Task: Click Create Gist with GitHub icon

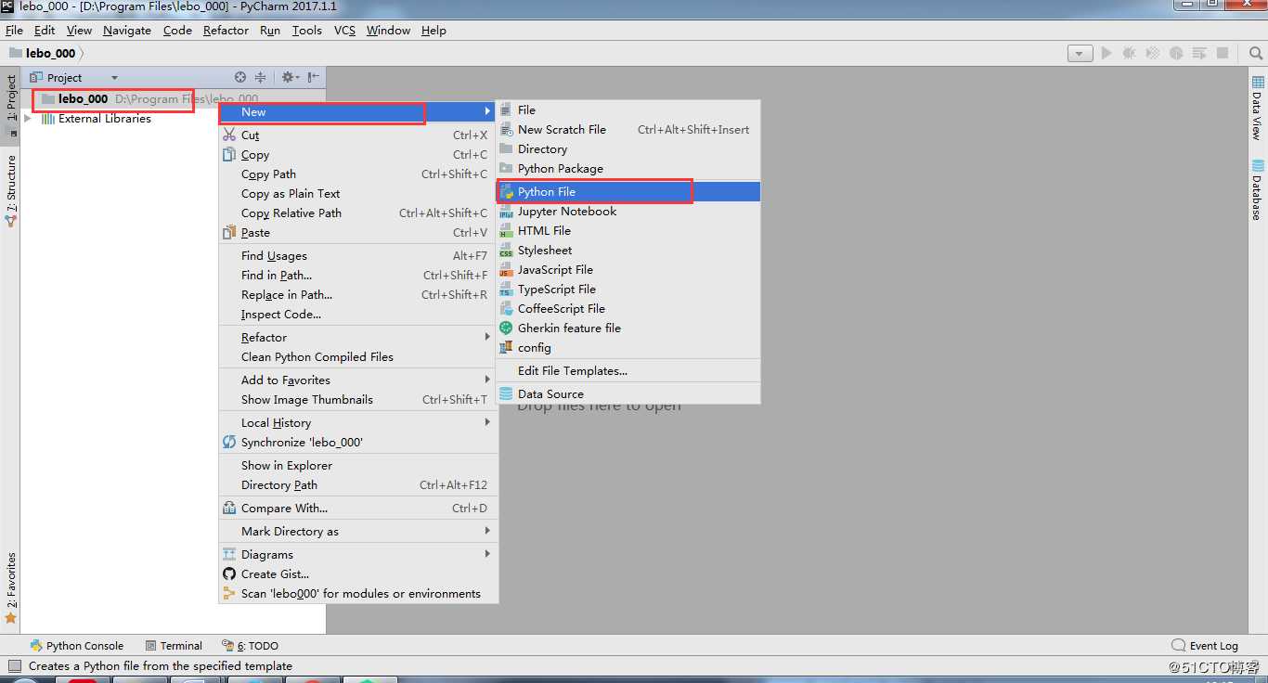Action: tap(357, 573)
